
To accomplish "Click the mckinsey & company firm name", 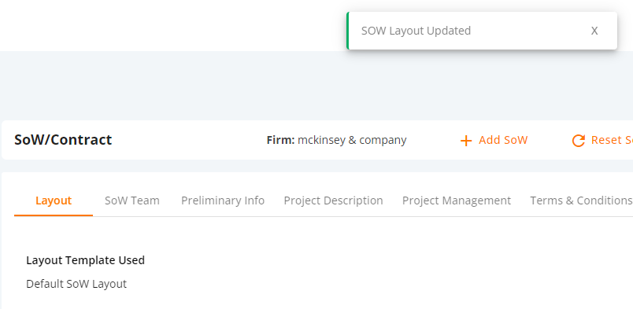I will pyautogui.click(x=352, y=140).
